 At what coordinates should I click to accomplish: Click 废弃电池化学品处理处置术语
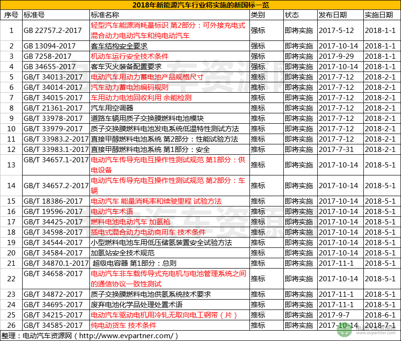[137, 305]
